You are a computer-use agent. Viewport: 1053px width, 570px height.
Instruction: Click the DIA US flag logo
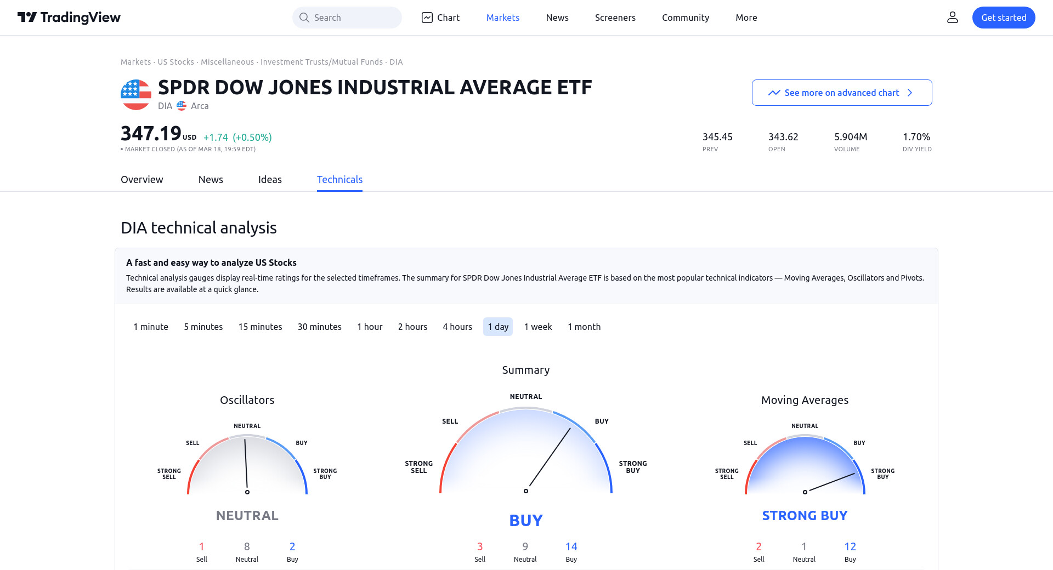[x=135, y=95]
